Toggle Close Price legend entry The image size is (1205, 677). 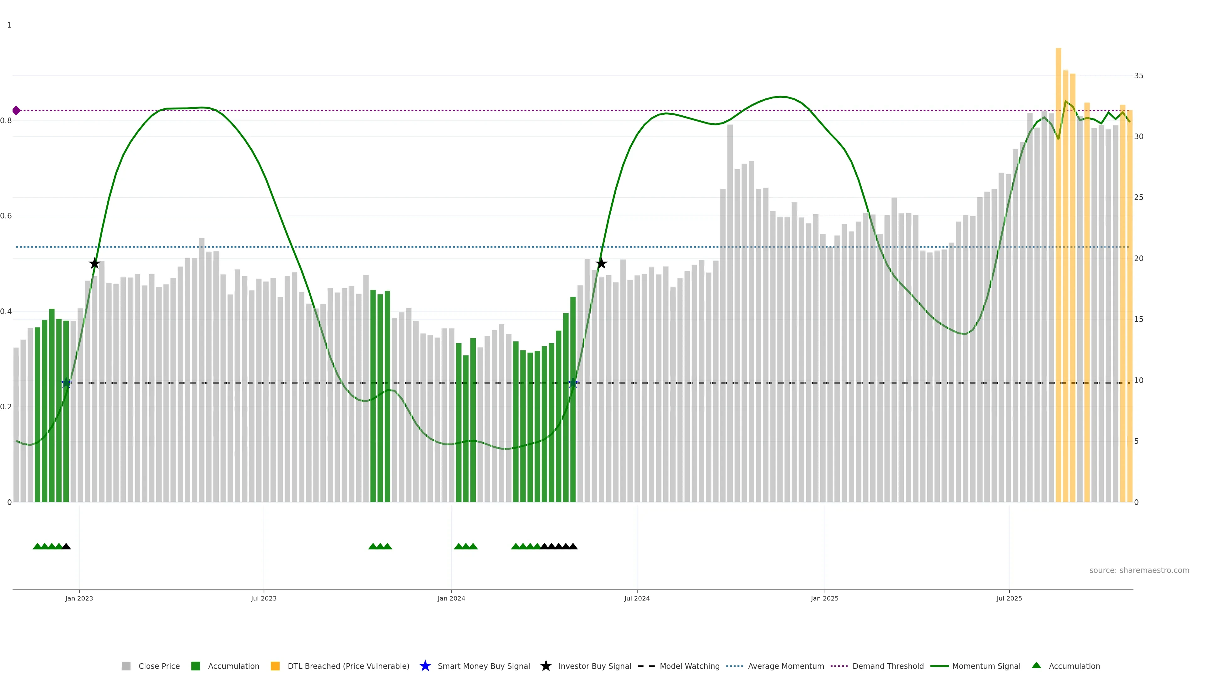point(159,666)
